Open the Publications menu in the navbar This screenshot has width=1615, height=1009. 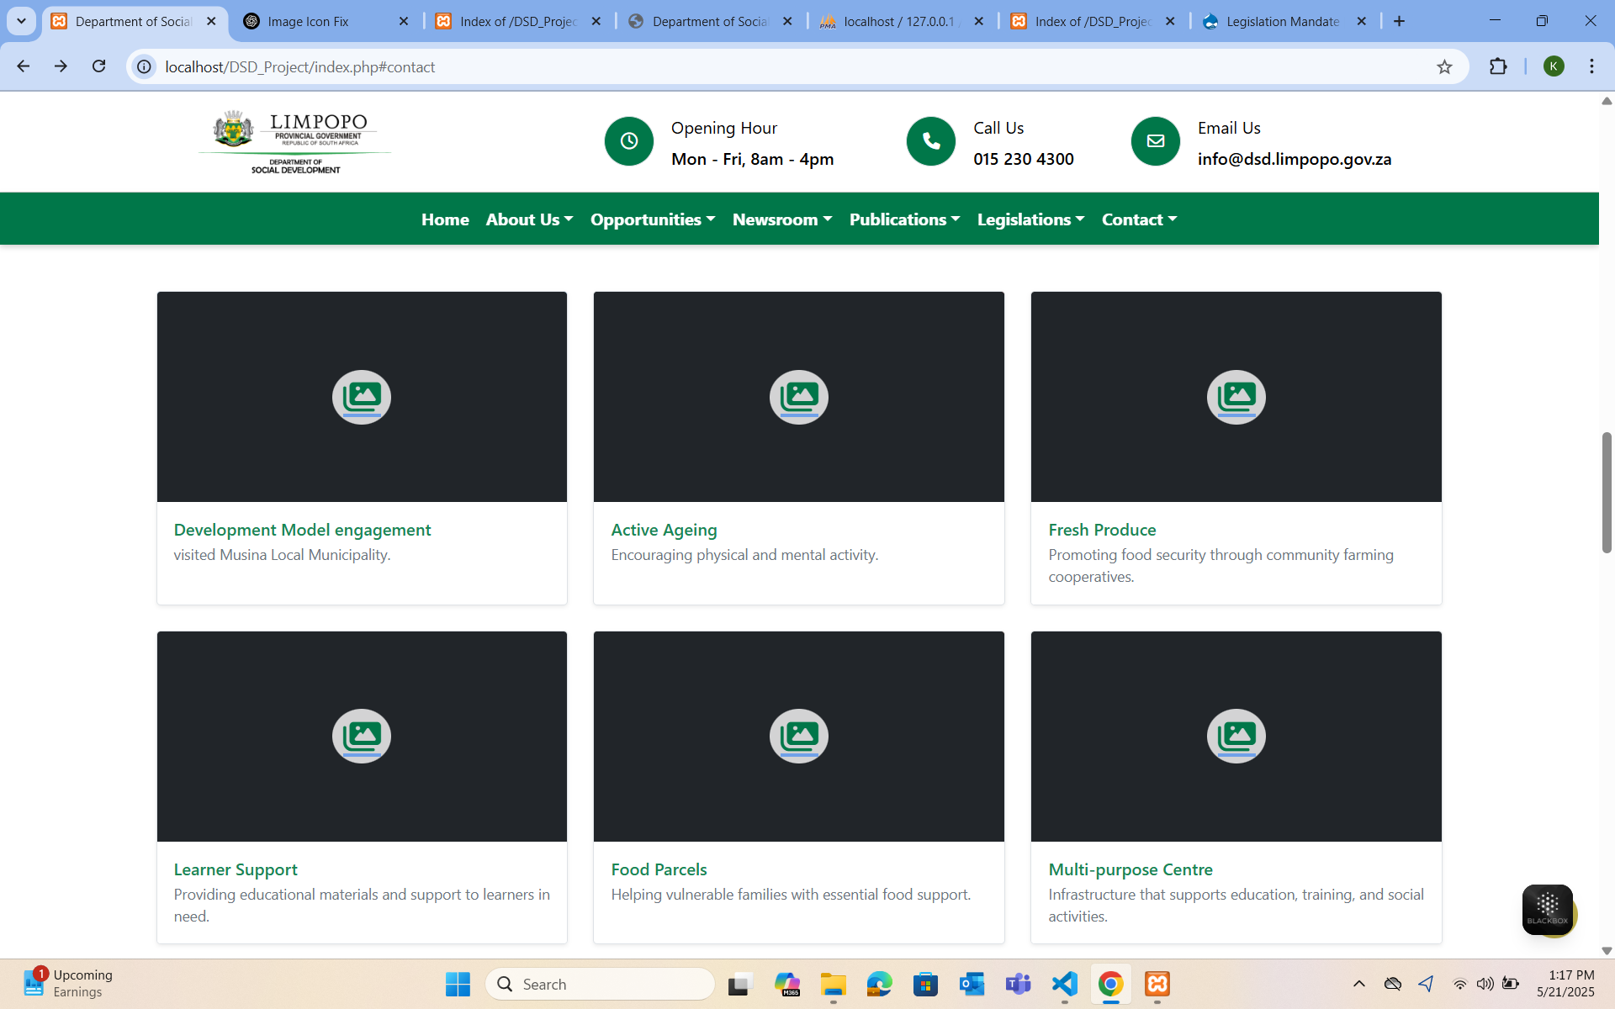coord(904,219)
